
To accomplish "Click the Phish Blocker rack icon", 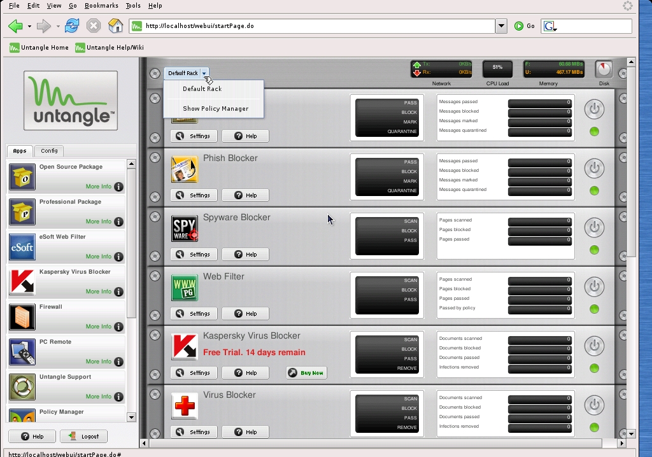I will (x=185, y=169).
